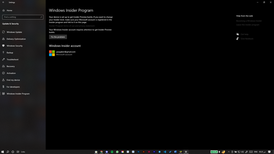Open Microsoft To Do checkmark app

[x=170, y=152]
